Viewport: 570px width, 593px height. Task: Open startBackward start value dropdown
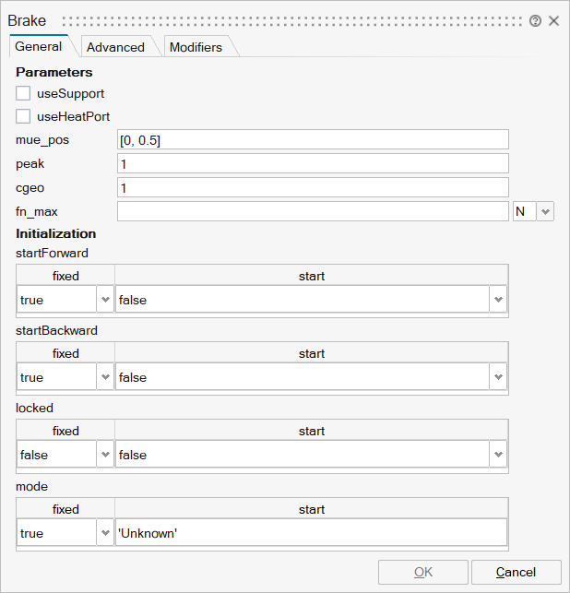click(x=498, y=377)
